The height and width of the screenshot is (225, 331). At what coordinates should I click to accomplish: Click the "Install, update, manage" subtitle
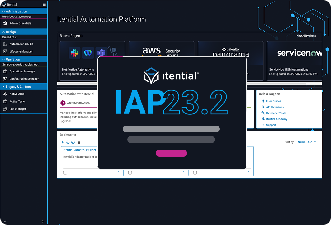pos(17,16)
